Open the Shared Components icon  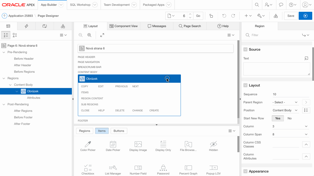point(276,16)
